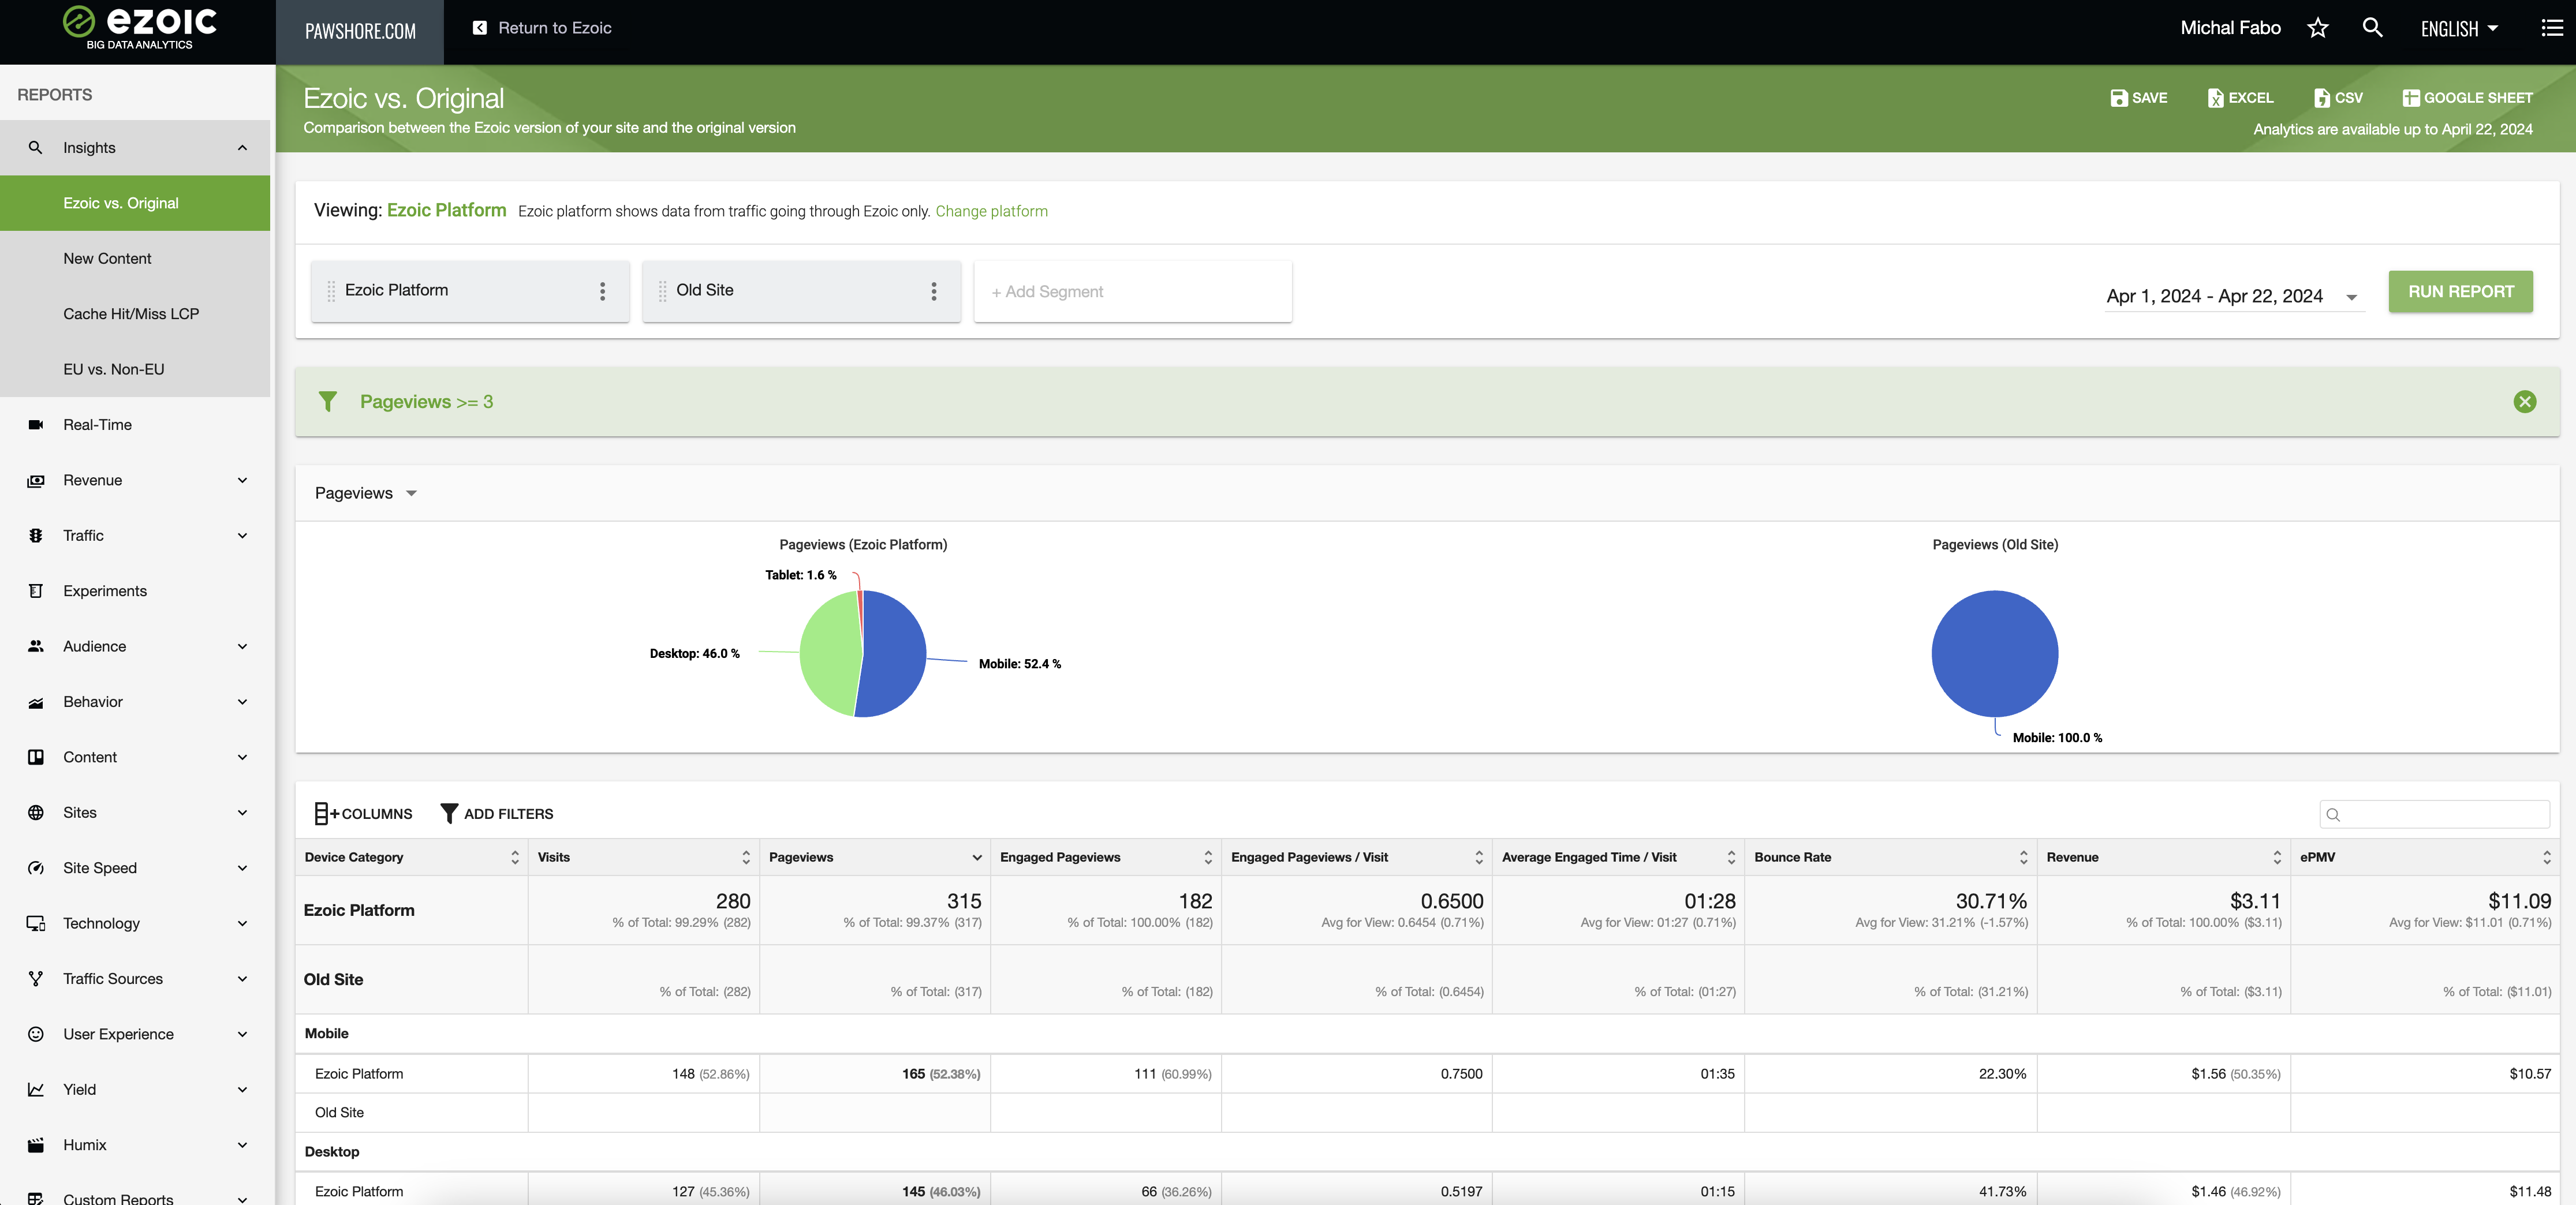Export report as CSV
This screenshot has height=1205, width=2576.
point(2338,98)
